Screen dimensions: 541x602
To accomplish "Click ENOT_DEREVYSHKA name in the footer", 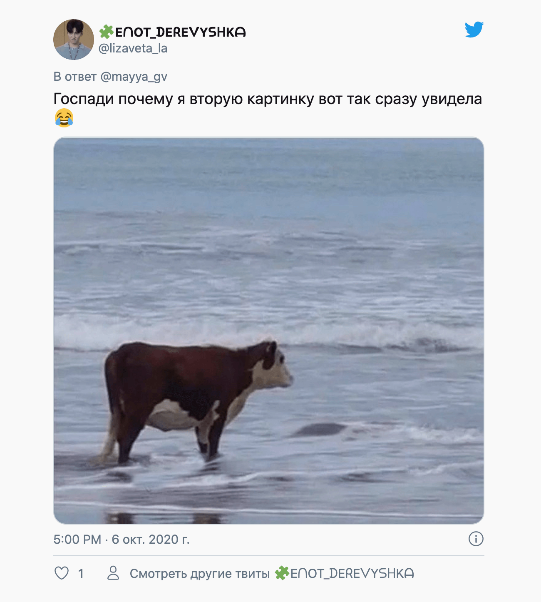I will (x=352, y=574).
